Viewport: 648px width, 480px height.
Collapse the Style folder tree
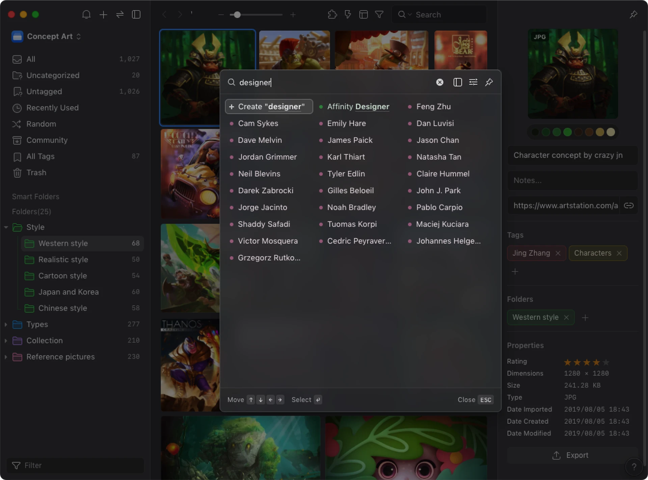pos(6,227)
